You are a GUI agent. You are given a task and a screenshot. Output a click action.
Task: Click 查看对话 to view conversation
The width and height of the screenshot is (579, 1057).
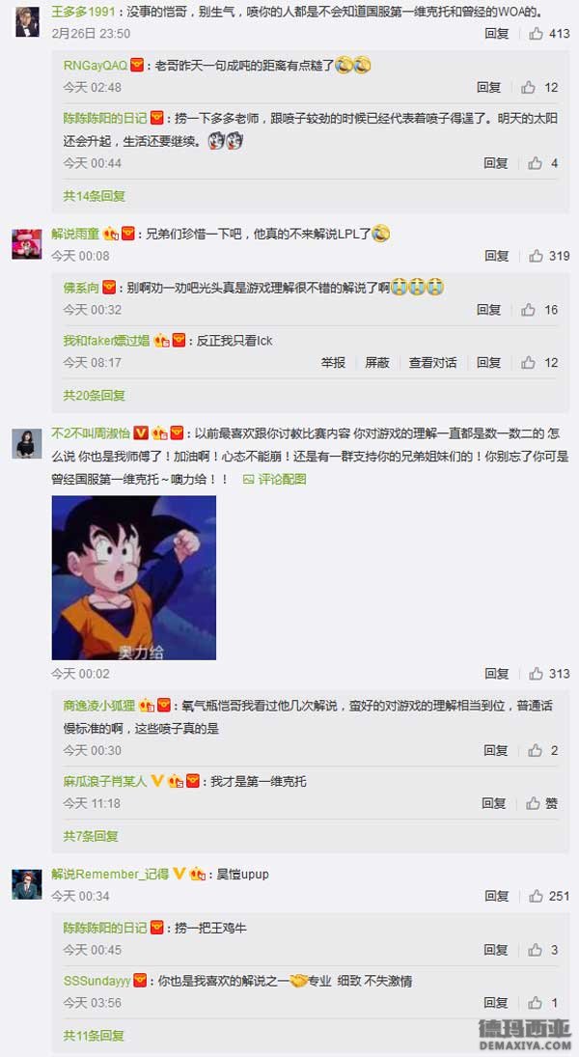coord(432,363)
